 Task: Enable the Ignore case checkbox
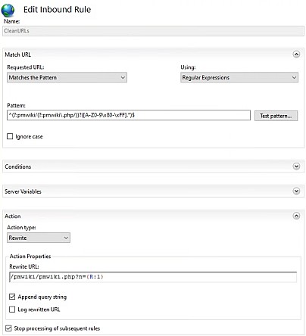10,136
